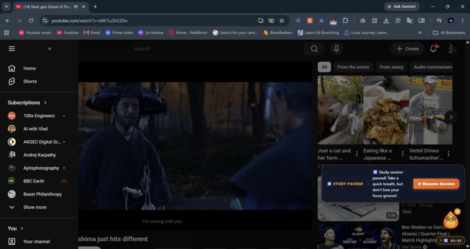This screenshot has height=249, width=470.
Task: Click the translate icon in toolbar
Action: click(409, 20)
